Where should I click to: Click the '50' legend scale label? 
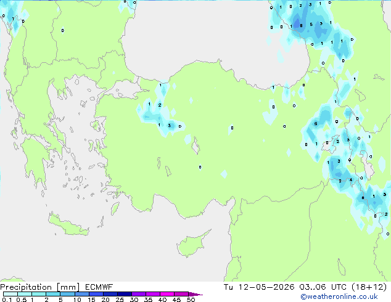(191, 300)
